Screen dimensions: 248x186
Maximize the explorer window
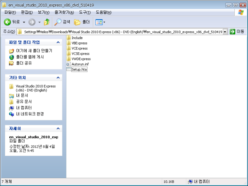point(236,5)
